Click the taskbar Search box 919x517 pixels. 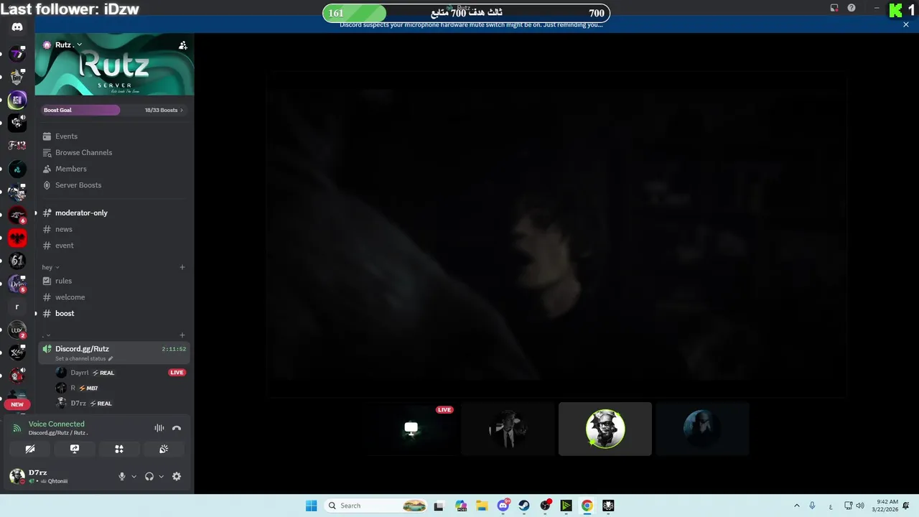coord(376,506)
